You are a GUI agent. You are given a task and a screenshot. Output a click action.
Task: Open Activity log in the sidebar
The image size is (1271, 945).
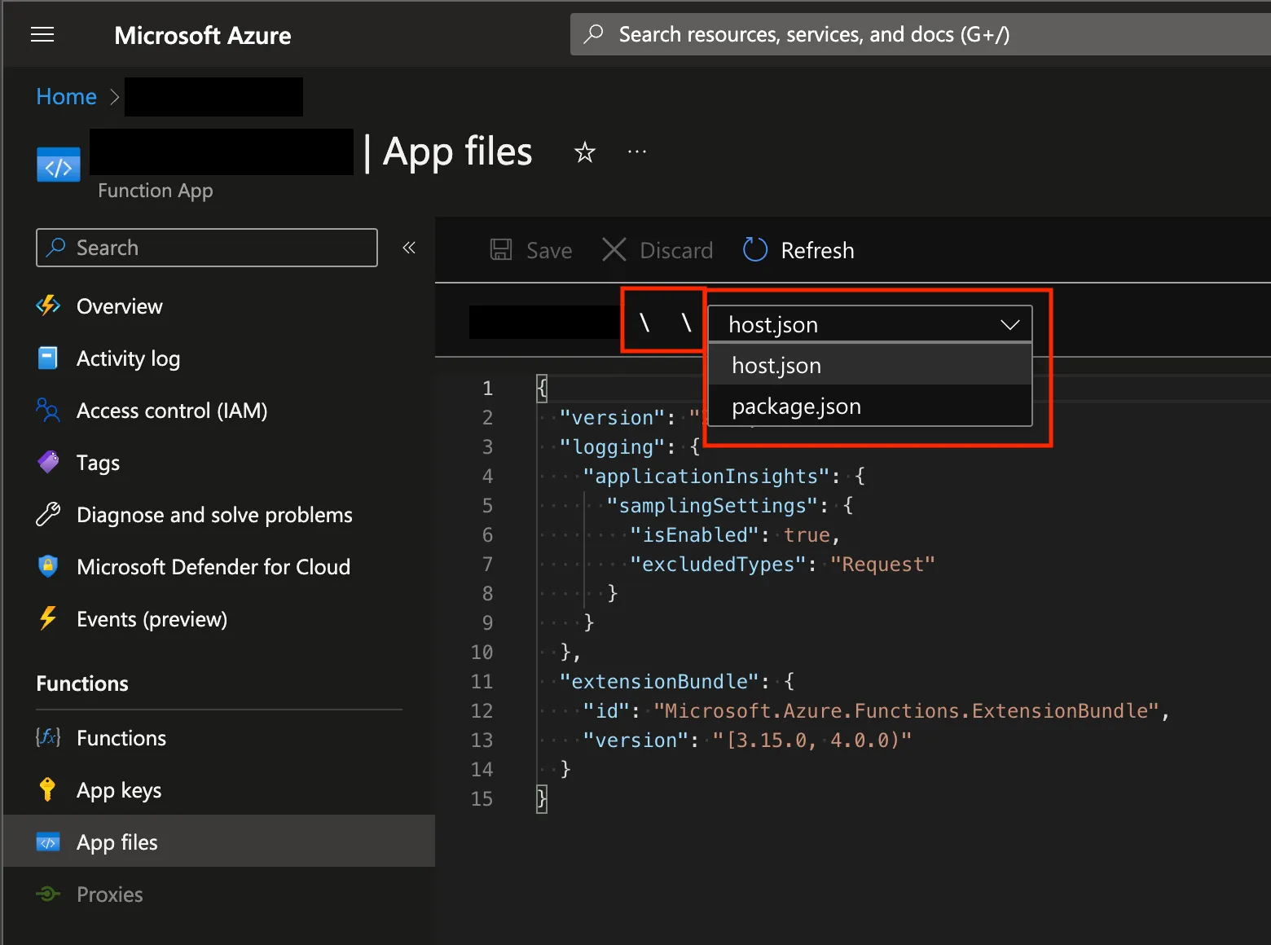[128, 358]
